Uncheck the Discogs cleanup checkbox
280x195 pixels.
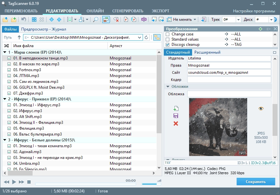pyautogui.click(x=167, y=45)
